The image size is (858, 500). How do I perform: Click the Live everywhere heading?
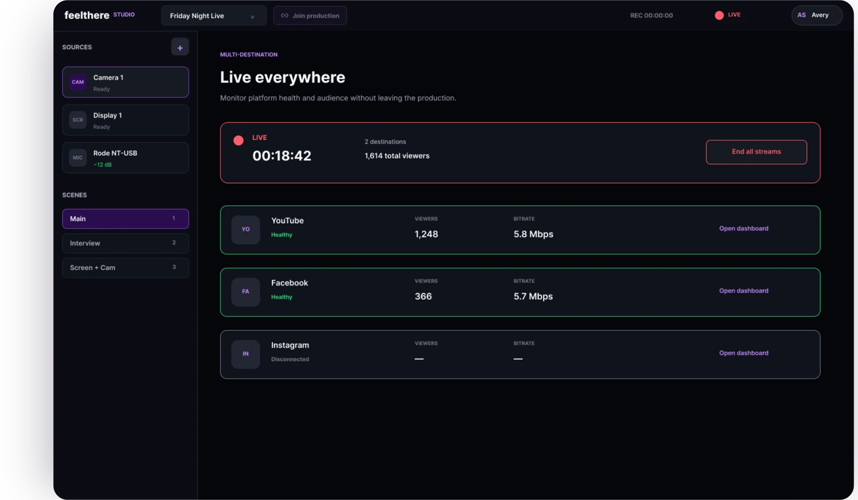[282, 77]
